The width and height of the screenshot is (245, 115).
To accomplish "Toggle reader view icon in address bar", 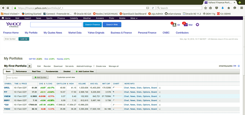I will [x=148, y=8].
